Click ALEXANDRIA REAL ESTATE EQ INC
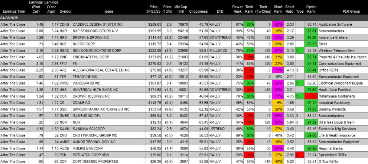 coord(101,70)
